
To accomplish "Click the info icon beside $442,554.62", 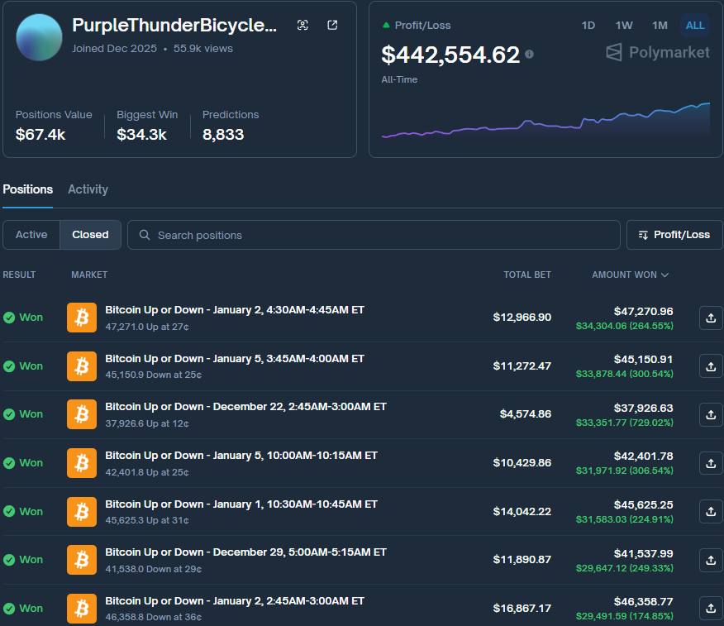I will coord(529,55).
